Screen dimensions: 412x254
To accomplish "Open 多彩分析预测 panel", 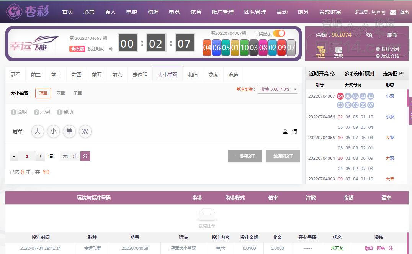I will click(x=359, y=74).
